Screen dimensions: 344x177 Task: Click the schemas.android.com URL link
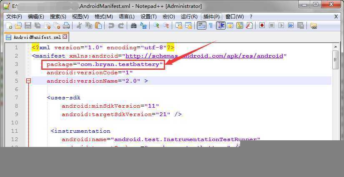coord(204,56)
